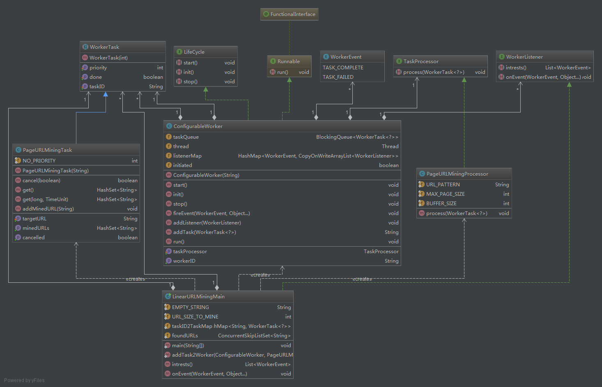
Task: Click the TASK_FAILED enum constant
Action: point(338,77)
